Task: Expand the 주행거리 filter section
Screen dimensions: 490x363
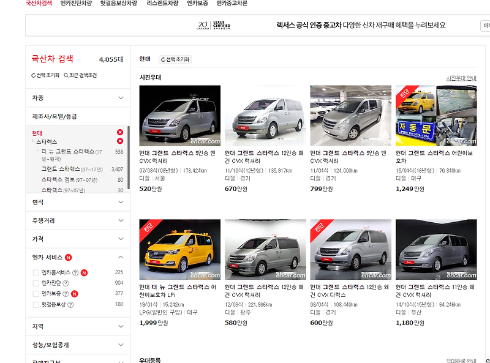Action: pyautogui.click(x=78, y=220)
